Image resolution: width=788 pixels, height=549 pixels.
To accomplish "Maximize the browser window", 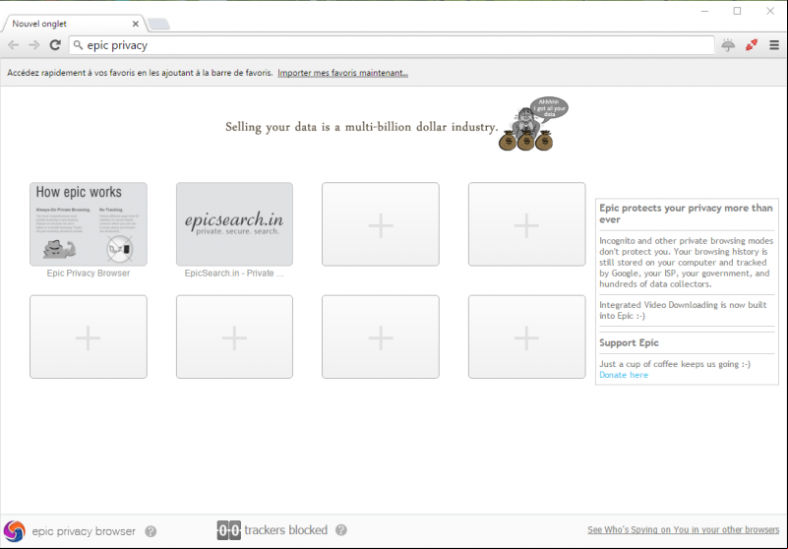I will pyautogui.click(x=737, y=11).
